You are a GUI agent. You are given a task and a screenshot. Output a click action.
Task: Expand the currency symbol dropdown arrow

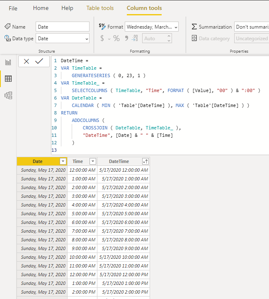(109, 39)
